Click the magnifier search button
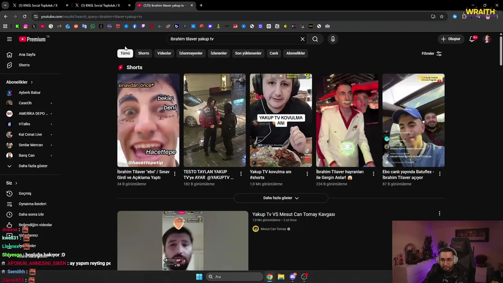This screenshot has height=283, width=503. (315, 39)
